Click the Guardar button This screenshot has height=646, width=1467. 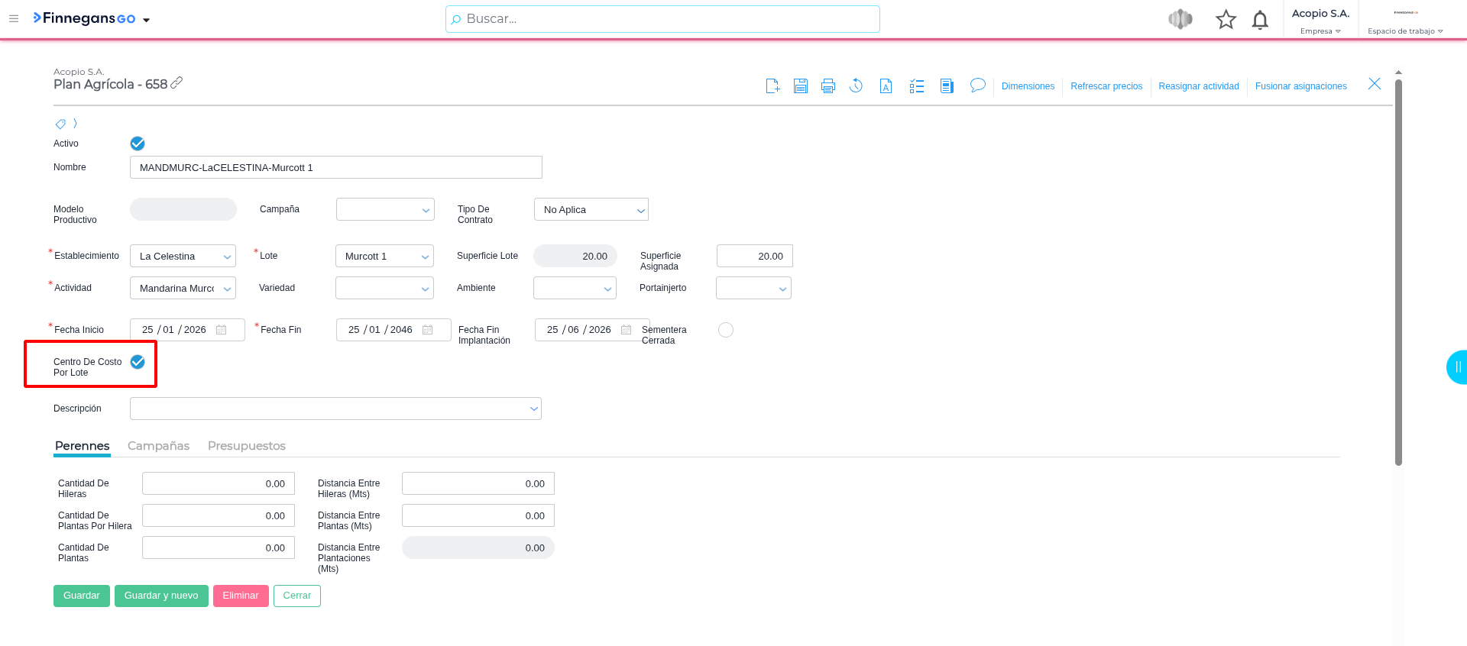[x=81, y=596]
